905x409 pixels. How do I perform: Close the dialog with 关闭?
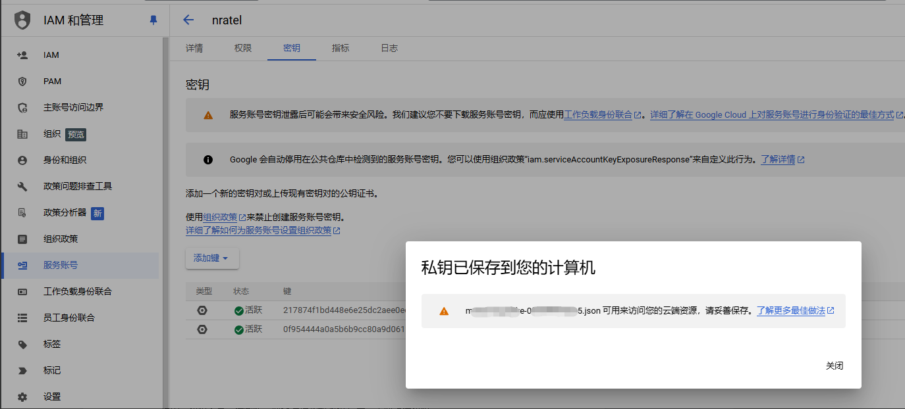(835, 366)
